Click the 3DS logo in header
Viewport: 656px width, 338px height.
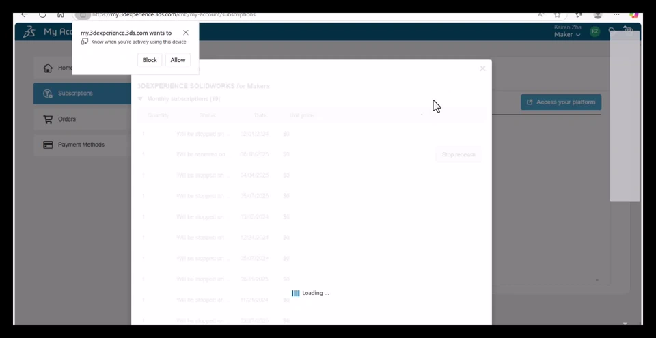(29, 32)
